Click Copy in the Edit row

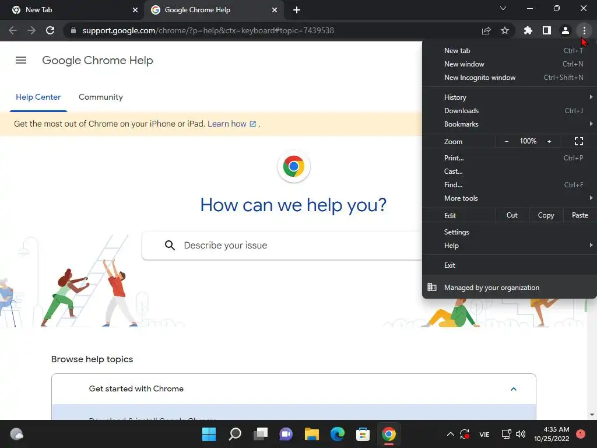[546, 215]
